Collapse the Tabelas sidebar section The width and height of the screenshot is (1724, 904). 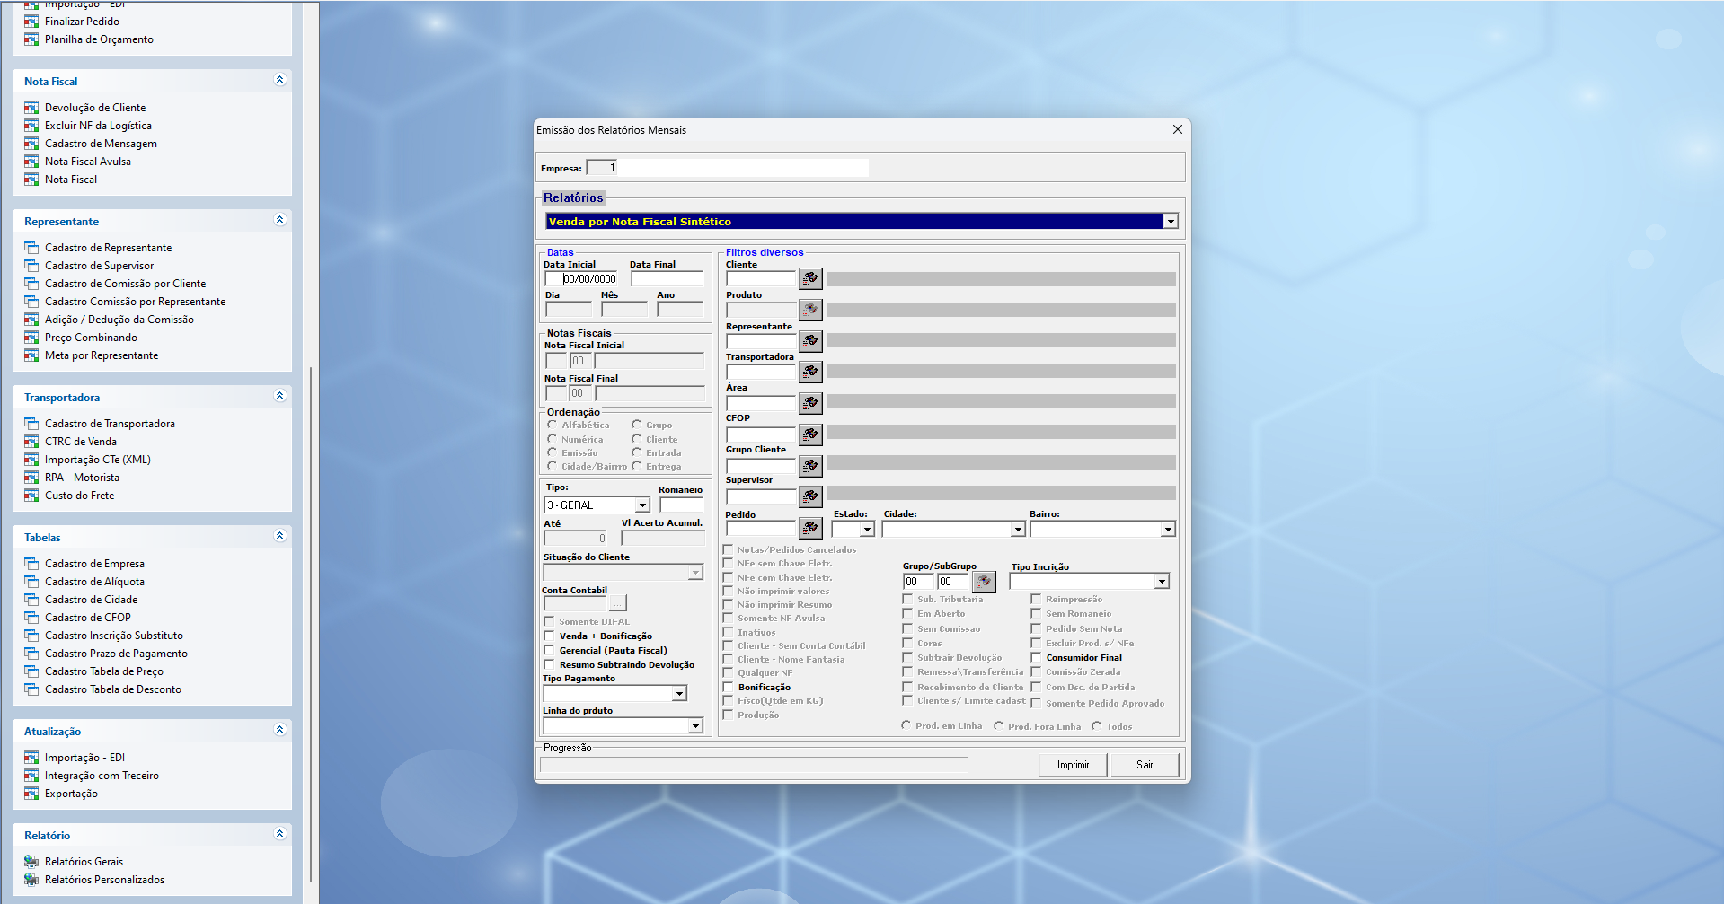click(x=279, y=536)
